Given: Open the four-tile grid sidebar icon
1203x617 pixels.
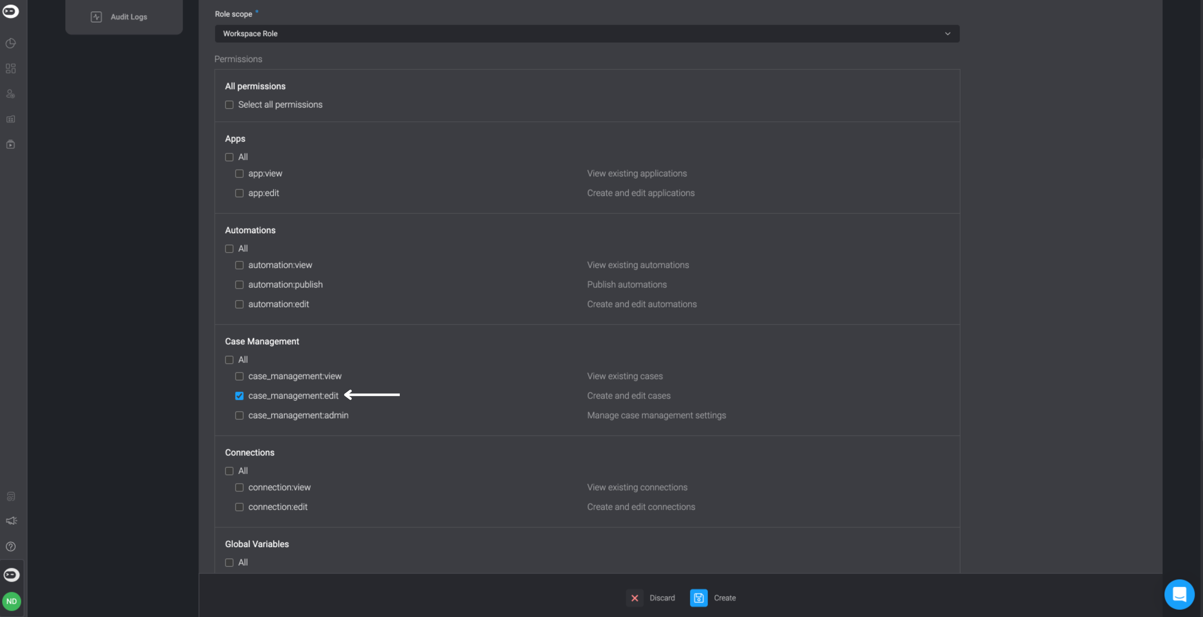Looking at the screenshot, I should (x=11, y=69).
